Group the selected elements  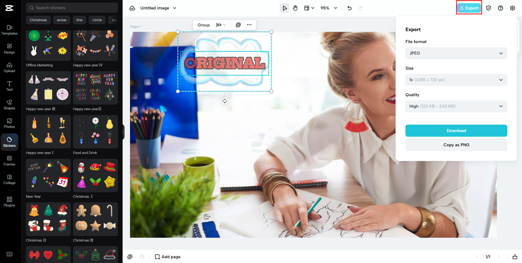click(x=203, y=25)
